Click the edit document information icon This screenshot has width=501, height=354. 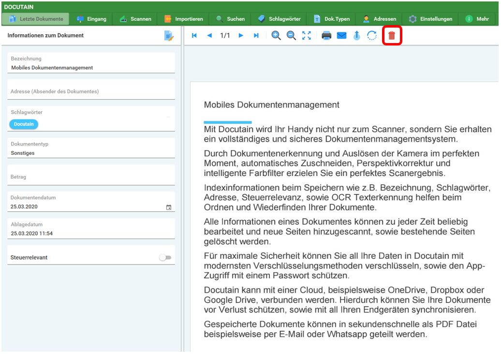coord(169,35)
